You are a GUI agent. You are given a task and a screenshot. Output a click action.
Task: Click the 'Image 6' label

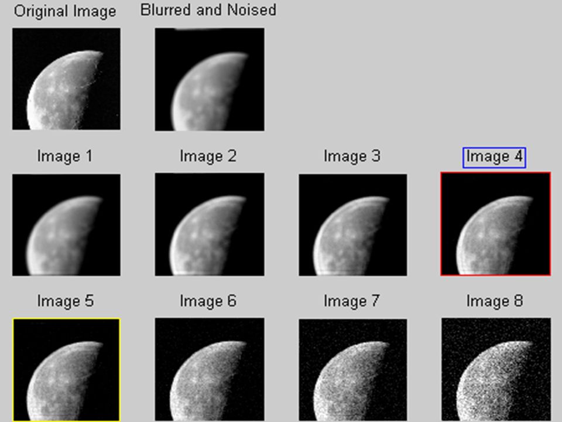point(208,301)
